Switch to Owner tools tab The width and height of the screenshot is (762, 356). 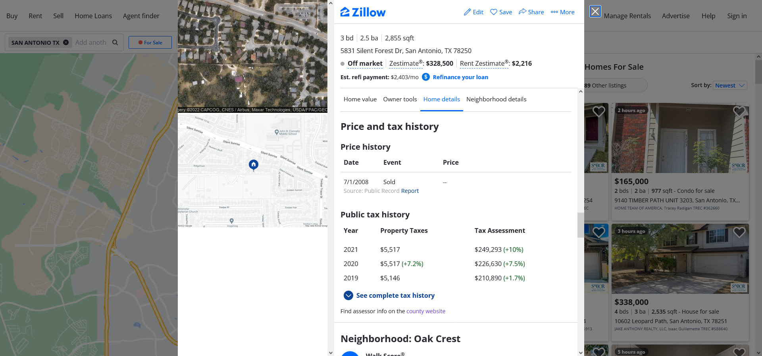[x=400, y=99]
